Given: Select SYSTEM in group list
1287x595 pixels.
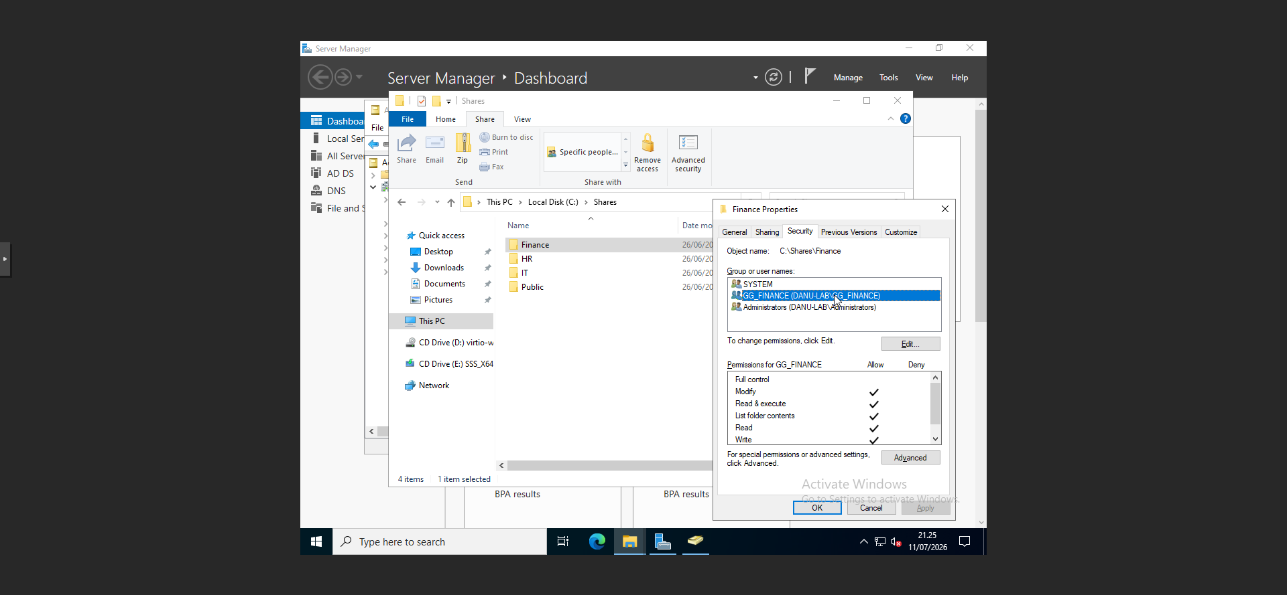Looking at the screenshot, I should 835,284.
